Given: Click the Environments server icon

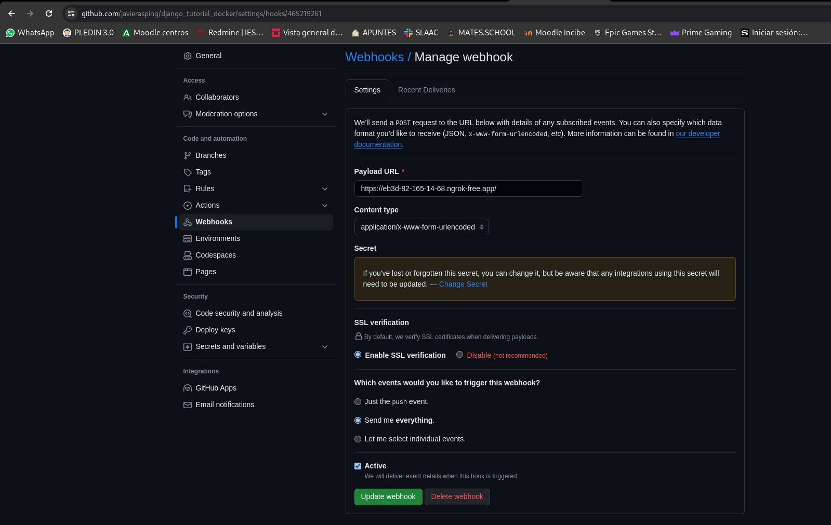Looking at the screenshot, I should coord(188,239).
